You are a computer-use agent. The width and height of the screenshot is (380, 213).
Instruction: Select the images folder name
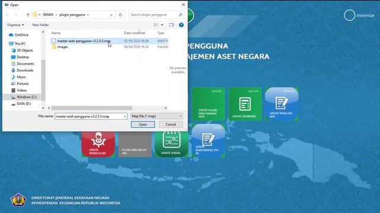tap(62, 47)
